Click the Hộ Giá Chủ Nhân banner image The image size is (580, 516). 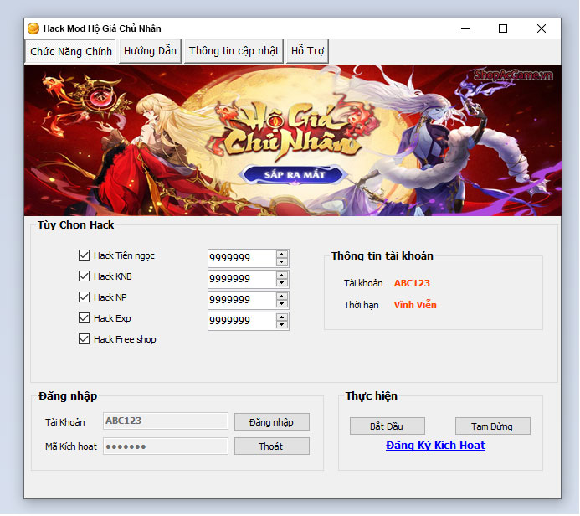[293, 140]
